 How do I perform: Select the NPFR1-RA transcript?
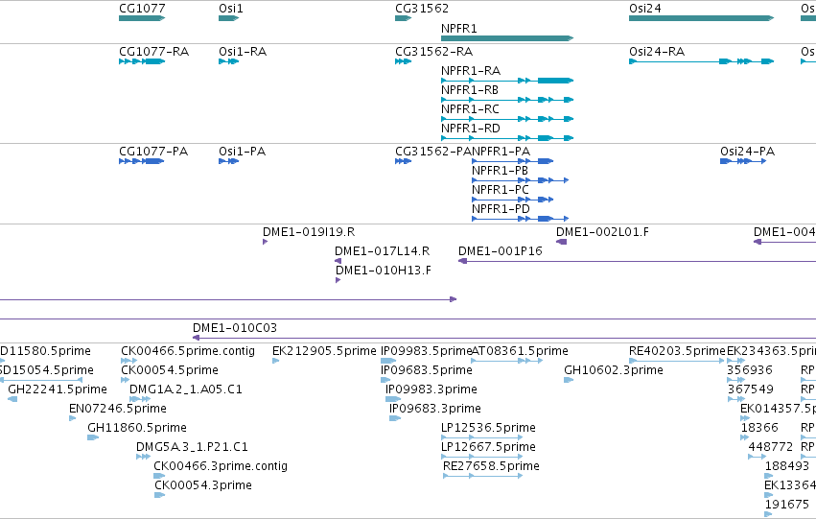(x=507, y=81)
